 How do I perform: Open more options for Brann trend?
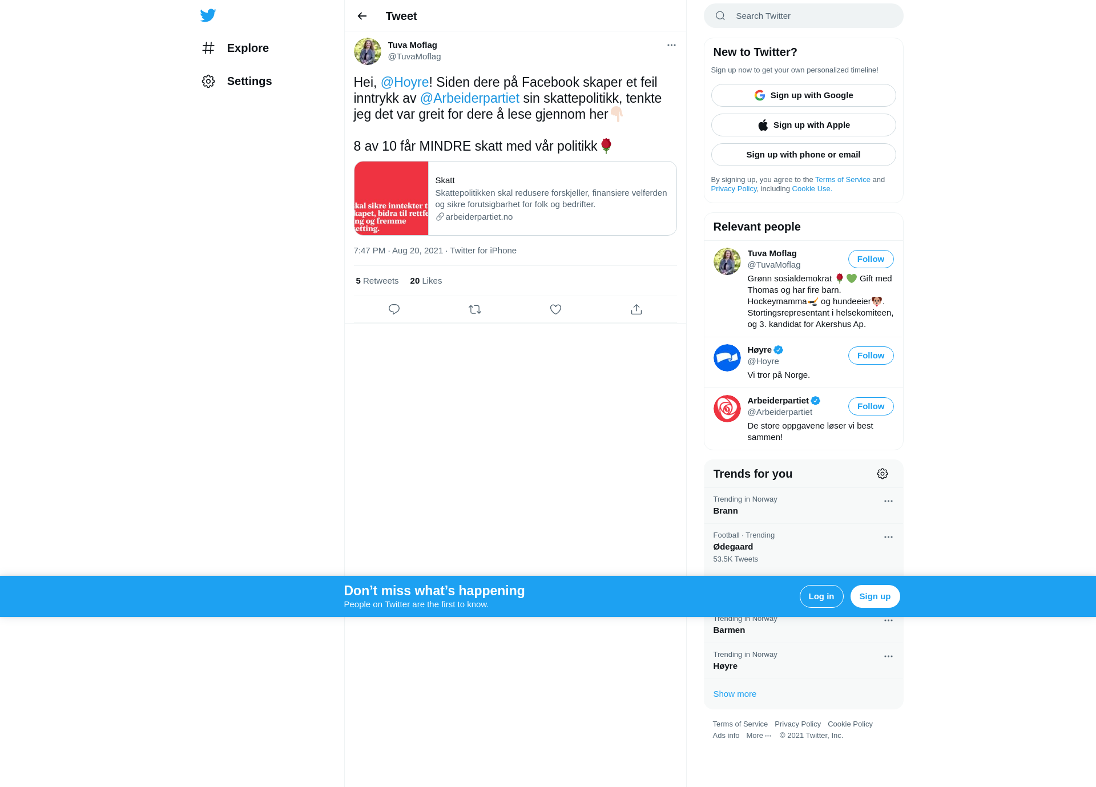[x=888, y=501]
